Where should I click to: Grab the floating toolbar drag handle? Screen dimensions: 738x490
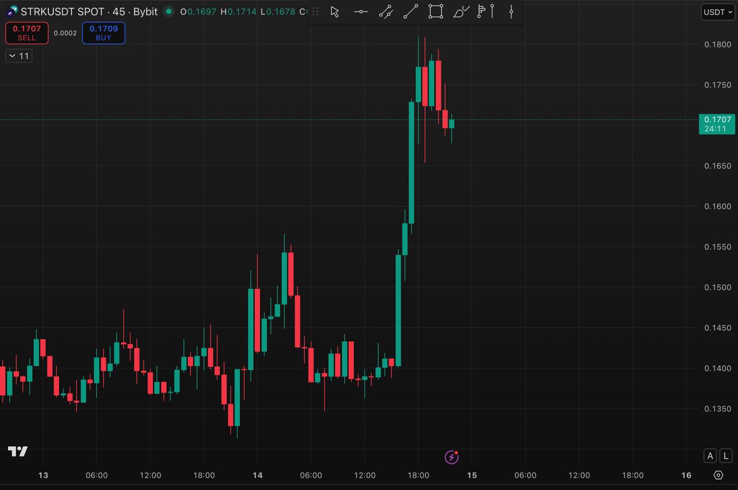[x=315, y=12]
